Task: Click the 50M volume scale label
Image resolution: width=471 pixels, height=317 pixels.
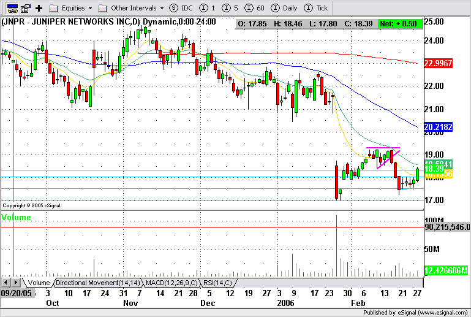Action: tap(432, 249)
